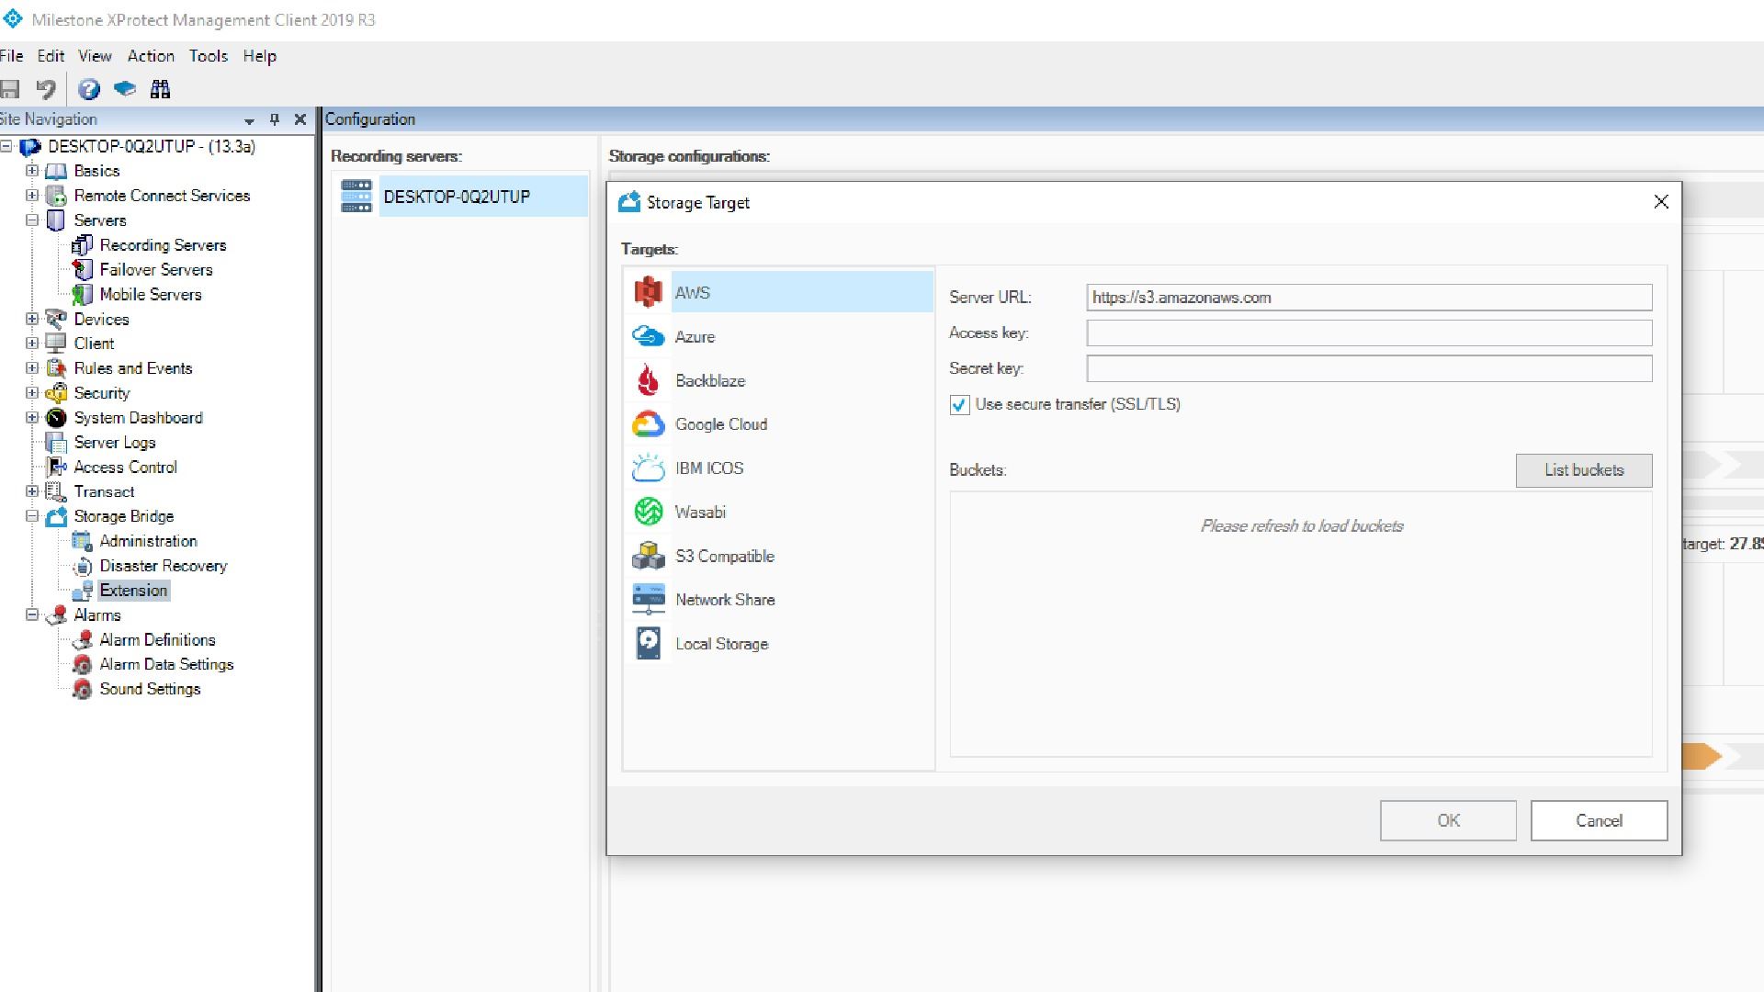The width and height of the screenshot is (1764, 992).
Task: Collapse the Storage Bridge tree node
Action: [32, 516]
